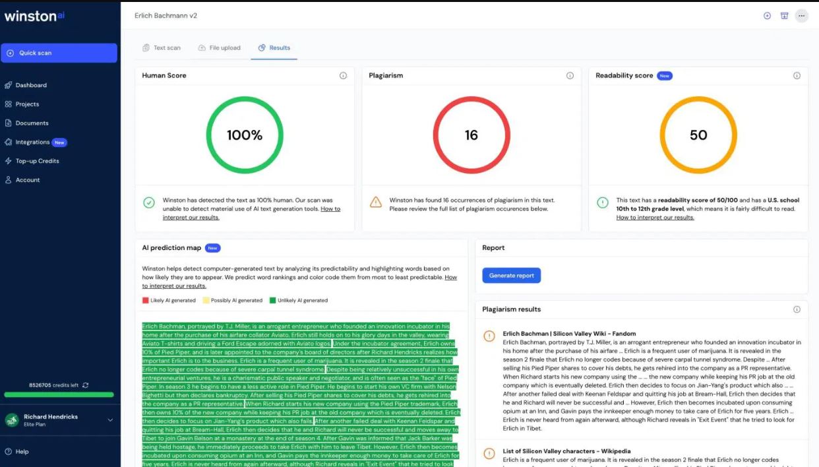
Task: Click the yellow Possibly AI generated swatch
Action: pos(206,300)
